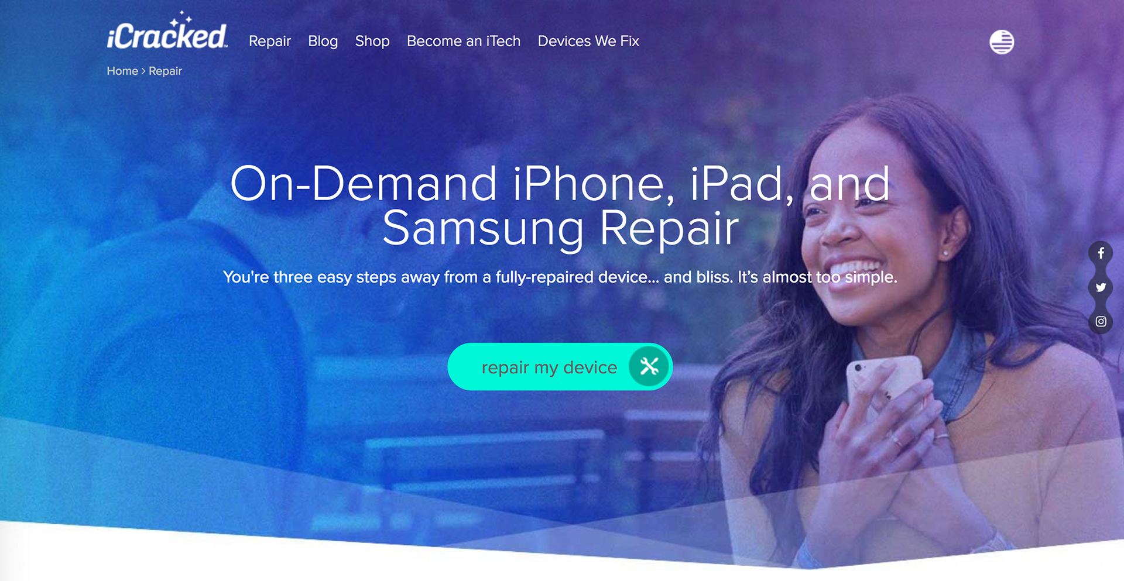Open the Shop navigation link
The width and height of the screenshot is (1124, 581).
coord(372,41)
